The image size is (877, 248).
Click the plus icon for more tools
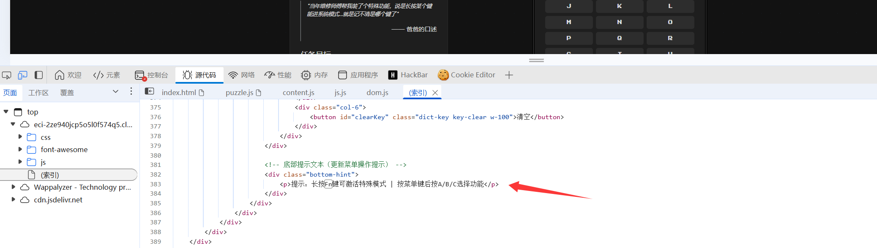[509, 75]
